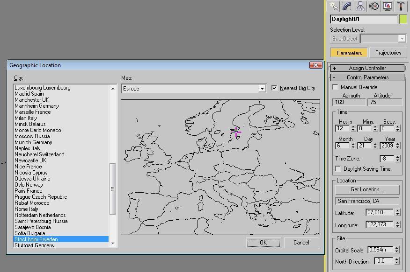The height and width of the screenshot is (272, 410).
Task: Open the Hierarchy panel icon
Action: pos(360,6)
